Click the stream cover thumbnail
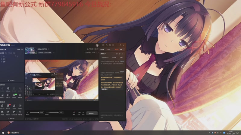The height and width of the screenshot is (135, 241). click(31, 51)
